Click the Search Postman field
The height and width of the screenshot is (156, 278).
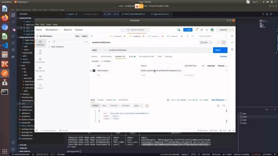[136, 30]
